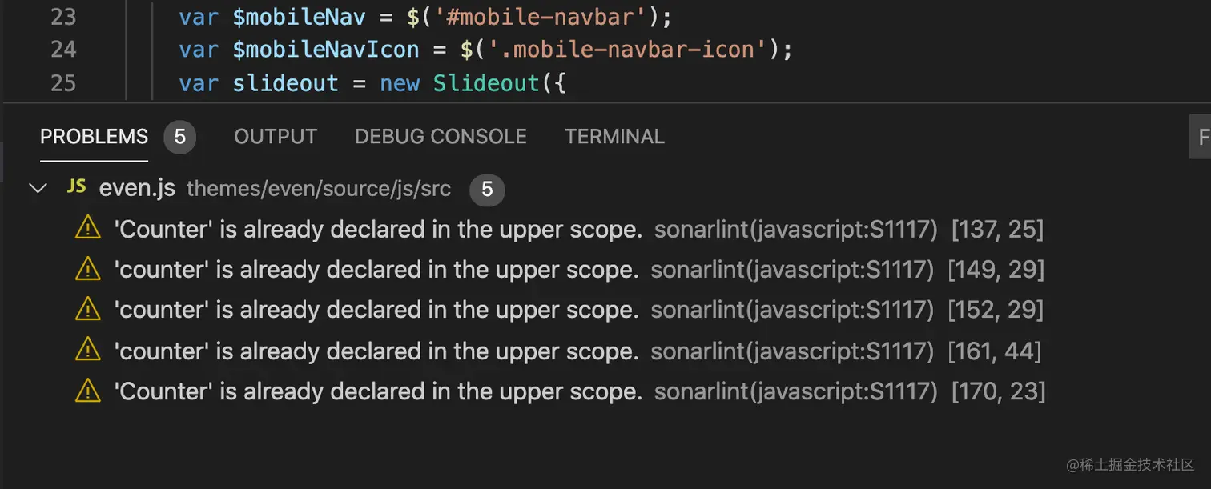This screenshot has width=1211, height=489.
Task: Switch to the TERMINAL tab
Action: [614, 137]
